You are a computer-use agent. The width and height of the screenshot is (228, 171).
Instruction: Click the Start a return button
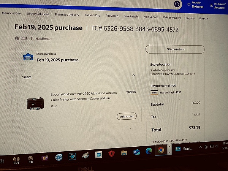pos(175,49)
